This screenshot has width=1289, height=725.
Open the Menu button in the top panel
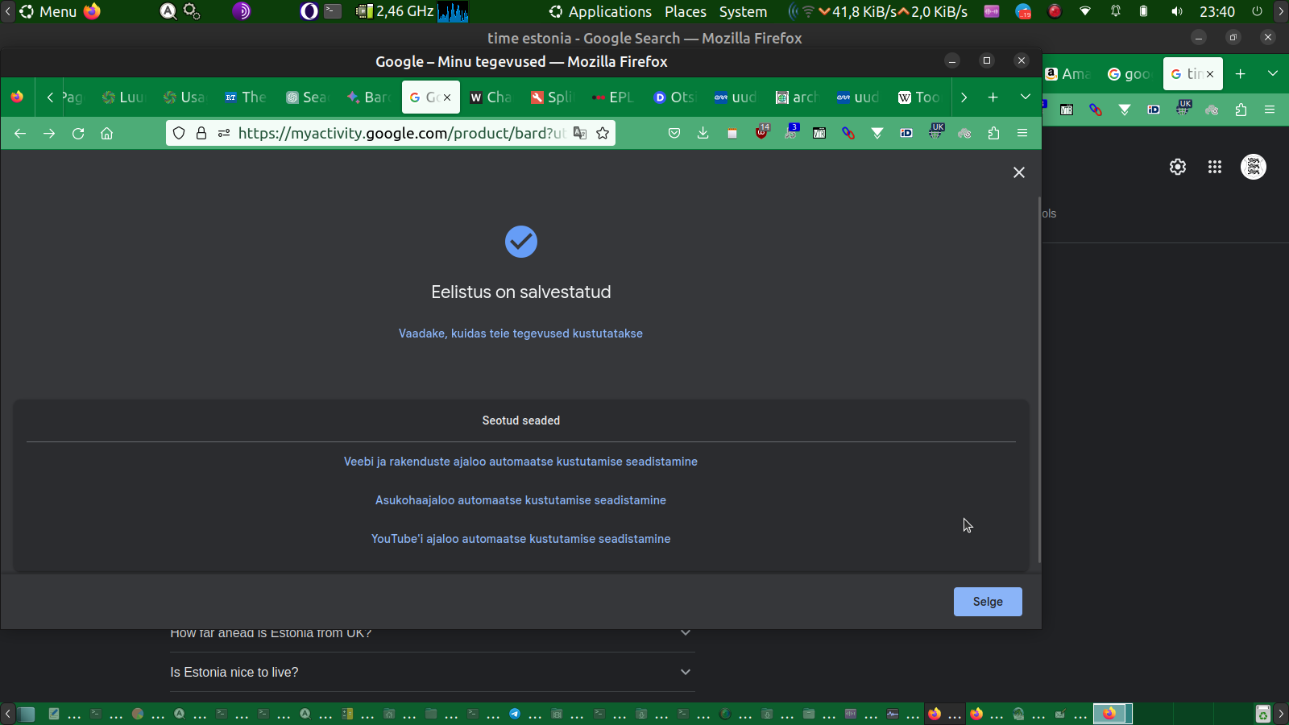(48, 12)
